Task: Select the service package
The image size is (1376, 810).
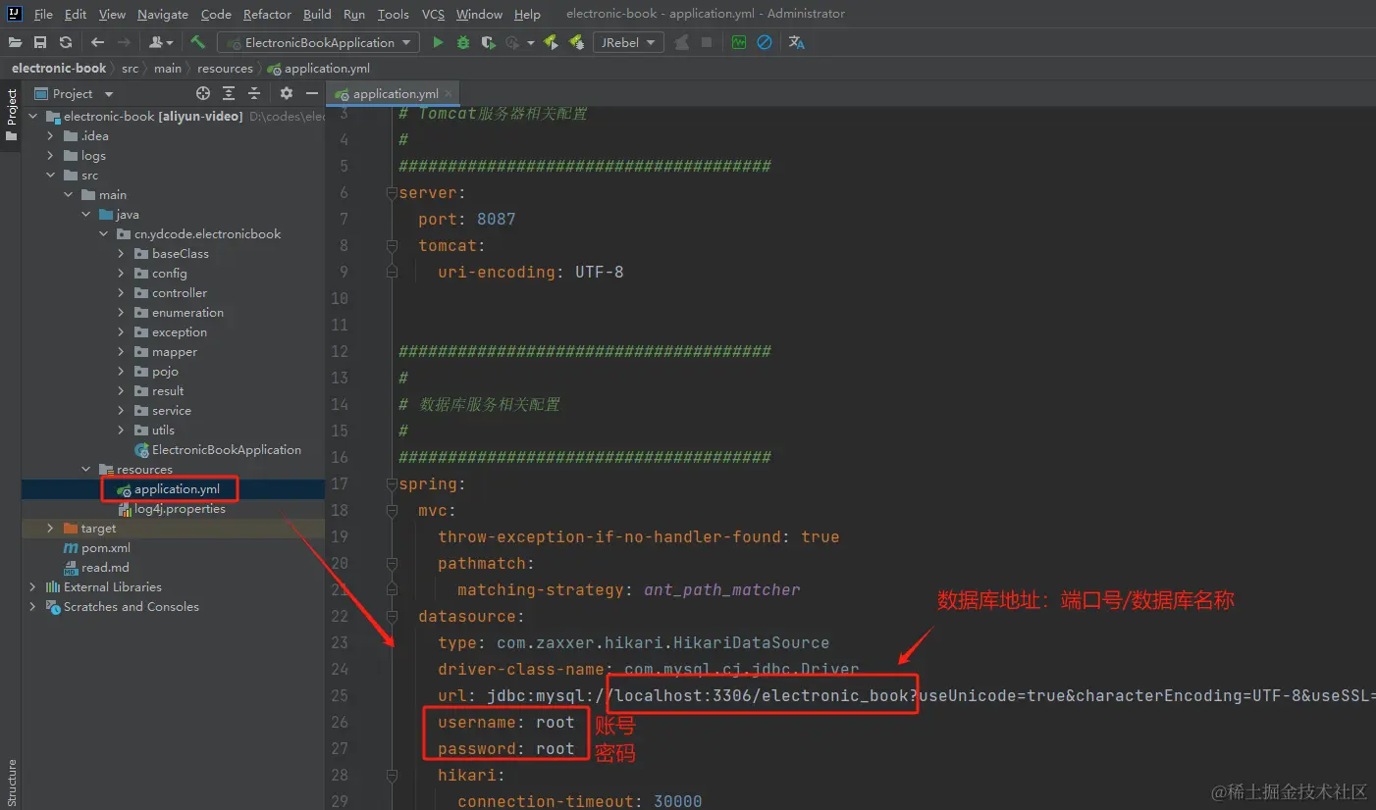Action: point(163,410)
